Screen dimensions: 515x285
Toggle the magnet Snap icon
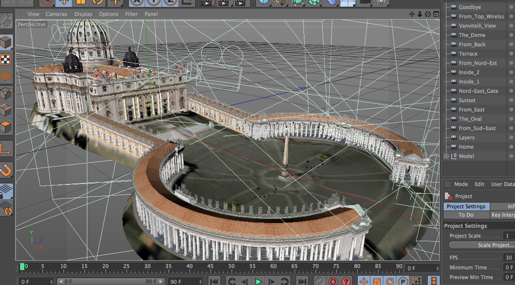(x=6, y=170)
